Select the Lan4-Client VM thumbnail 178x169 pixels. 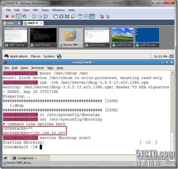[x=97, y=37]
